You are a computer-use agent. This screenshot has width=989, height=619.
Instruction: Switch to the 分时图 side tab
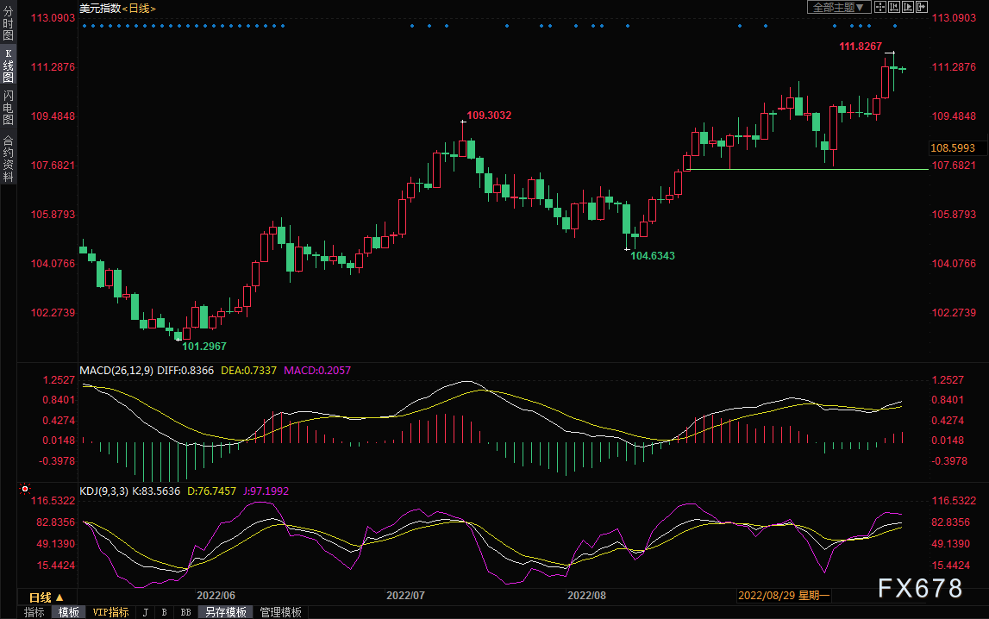pos(9,23)
